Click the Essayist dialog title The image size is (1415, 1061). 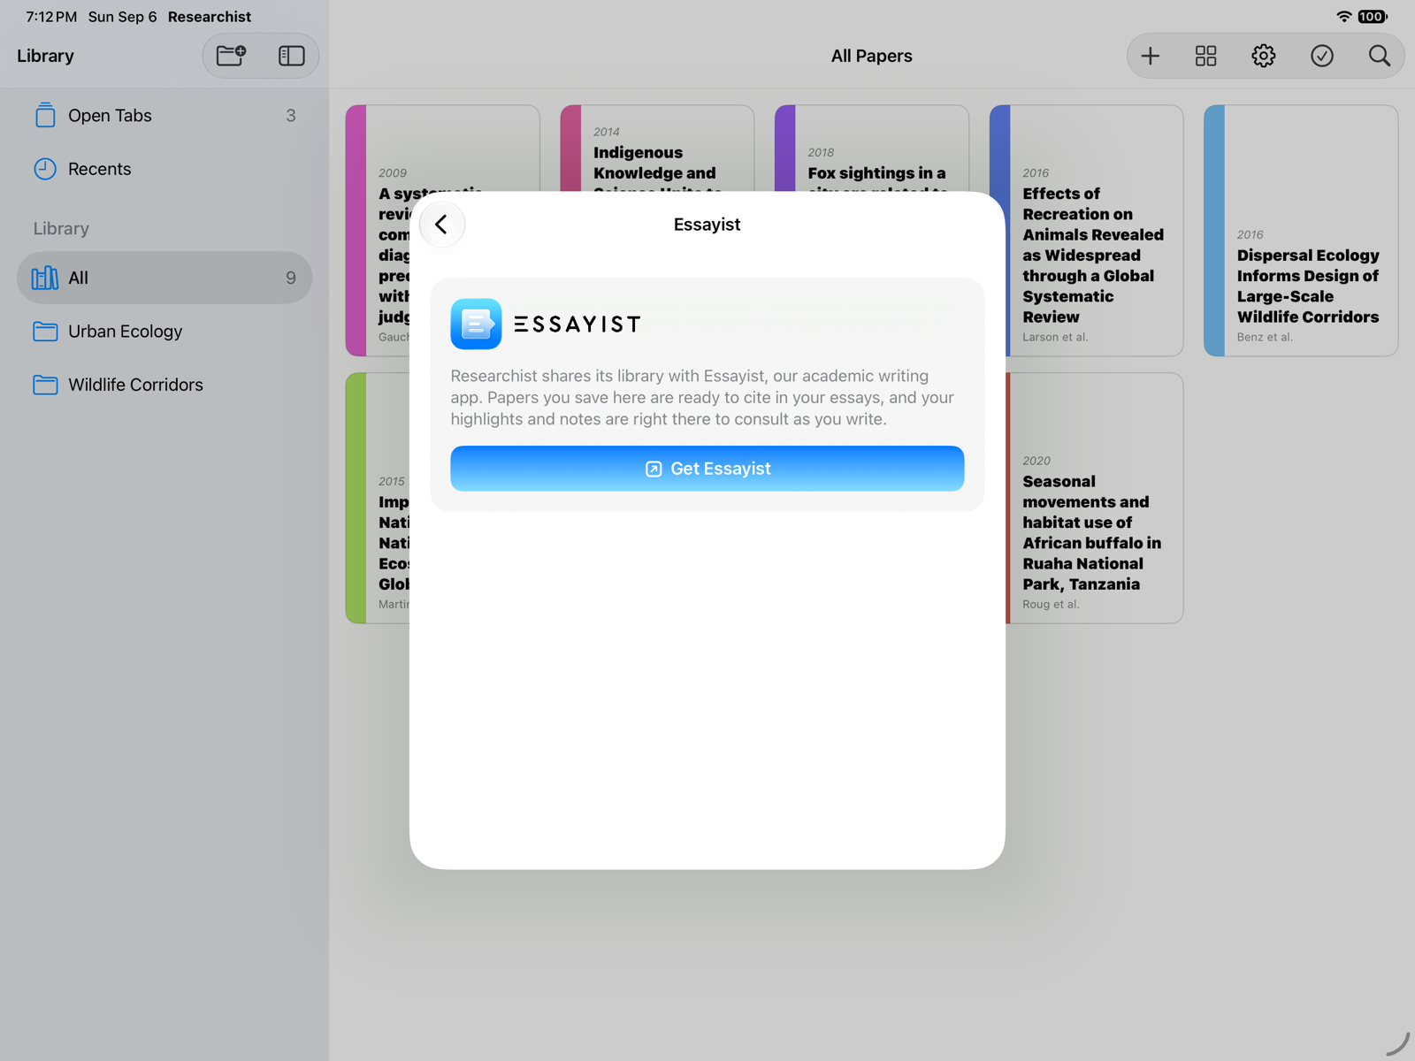tap(707, 225)
